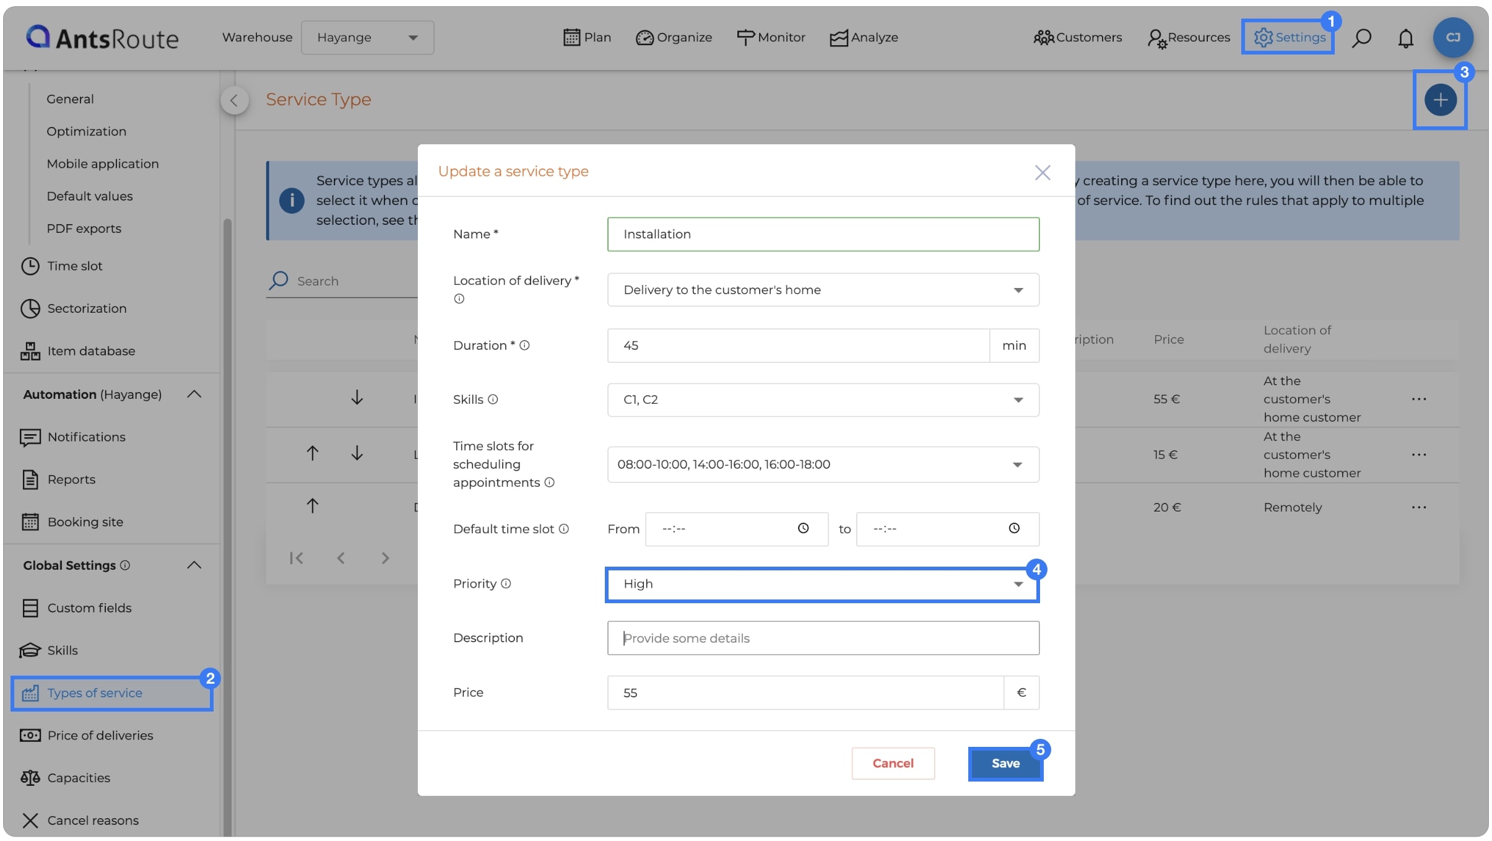
Task: Open Reports settings
Action: tap(59, 479)
